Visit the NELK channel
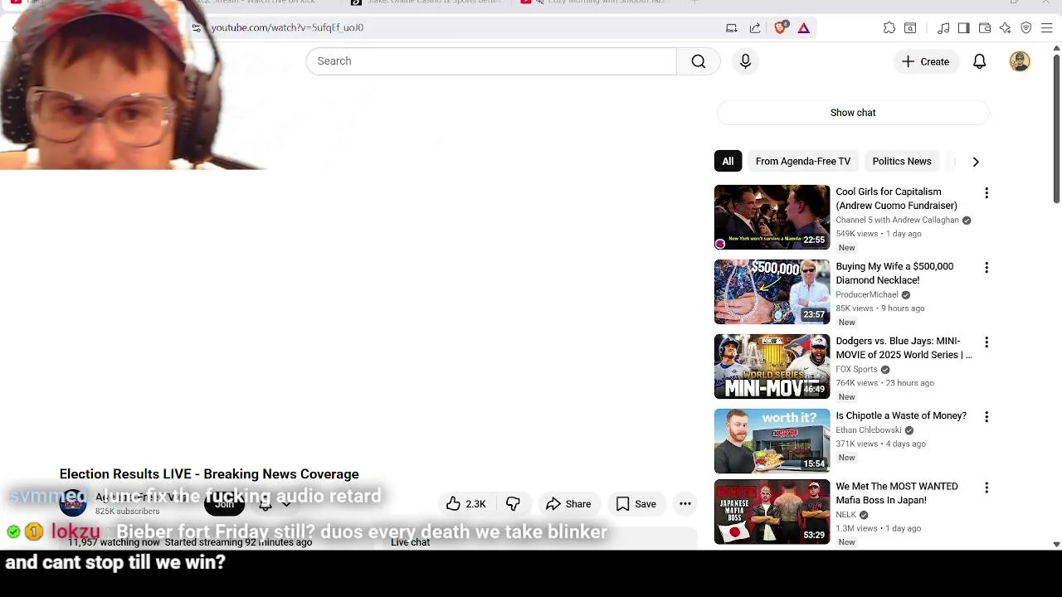This screenshot has width=1062, height=597. pyautogui.click(x=846, y=515)
